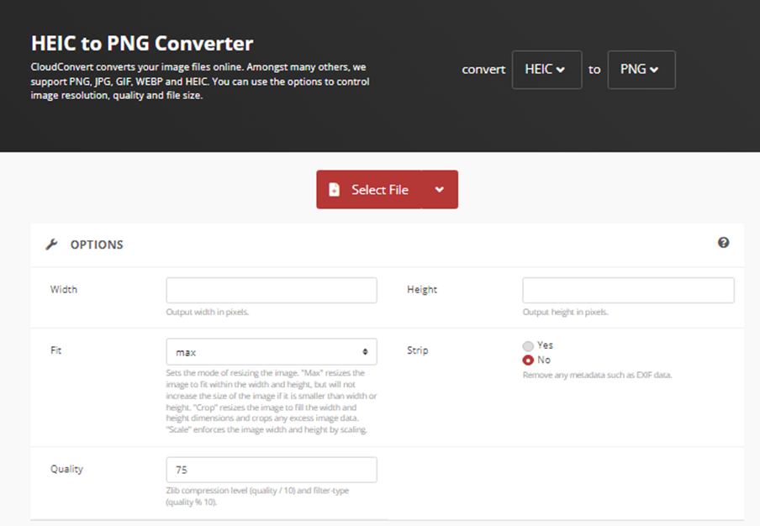Open the arrow dropdown beside Select File
760x526 pixels.
coord(440,189)
